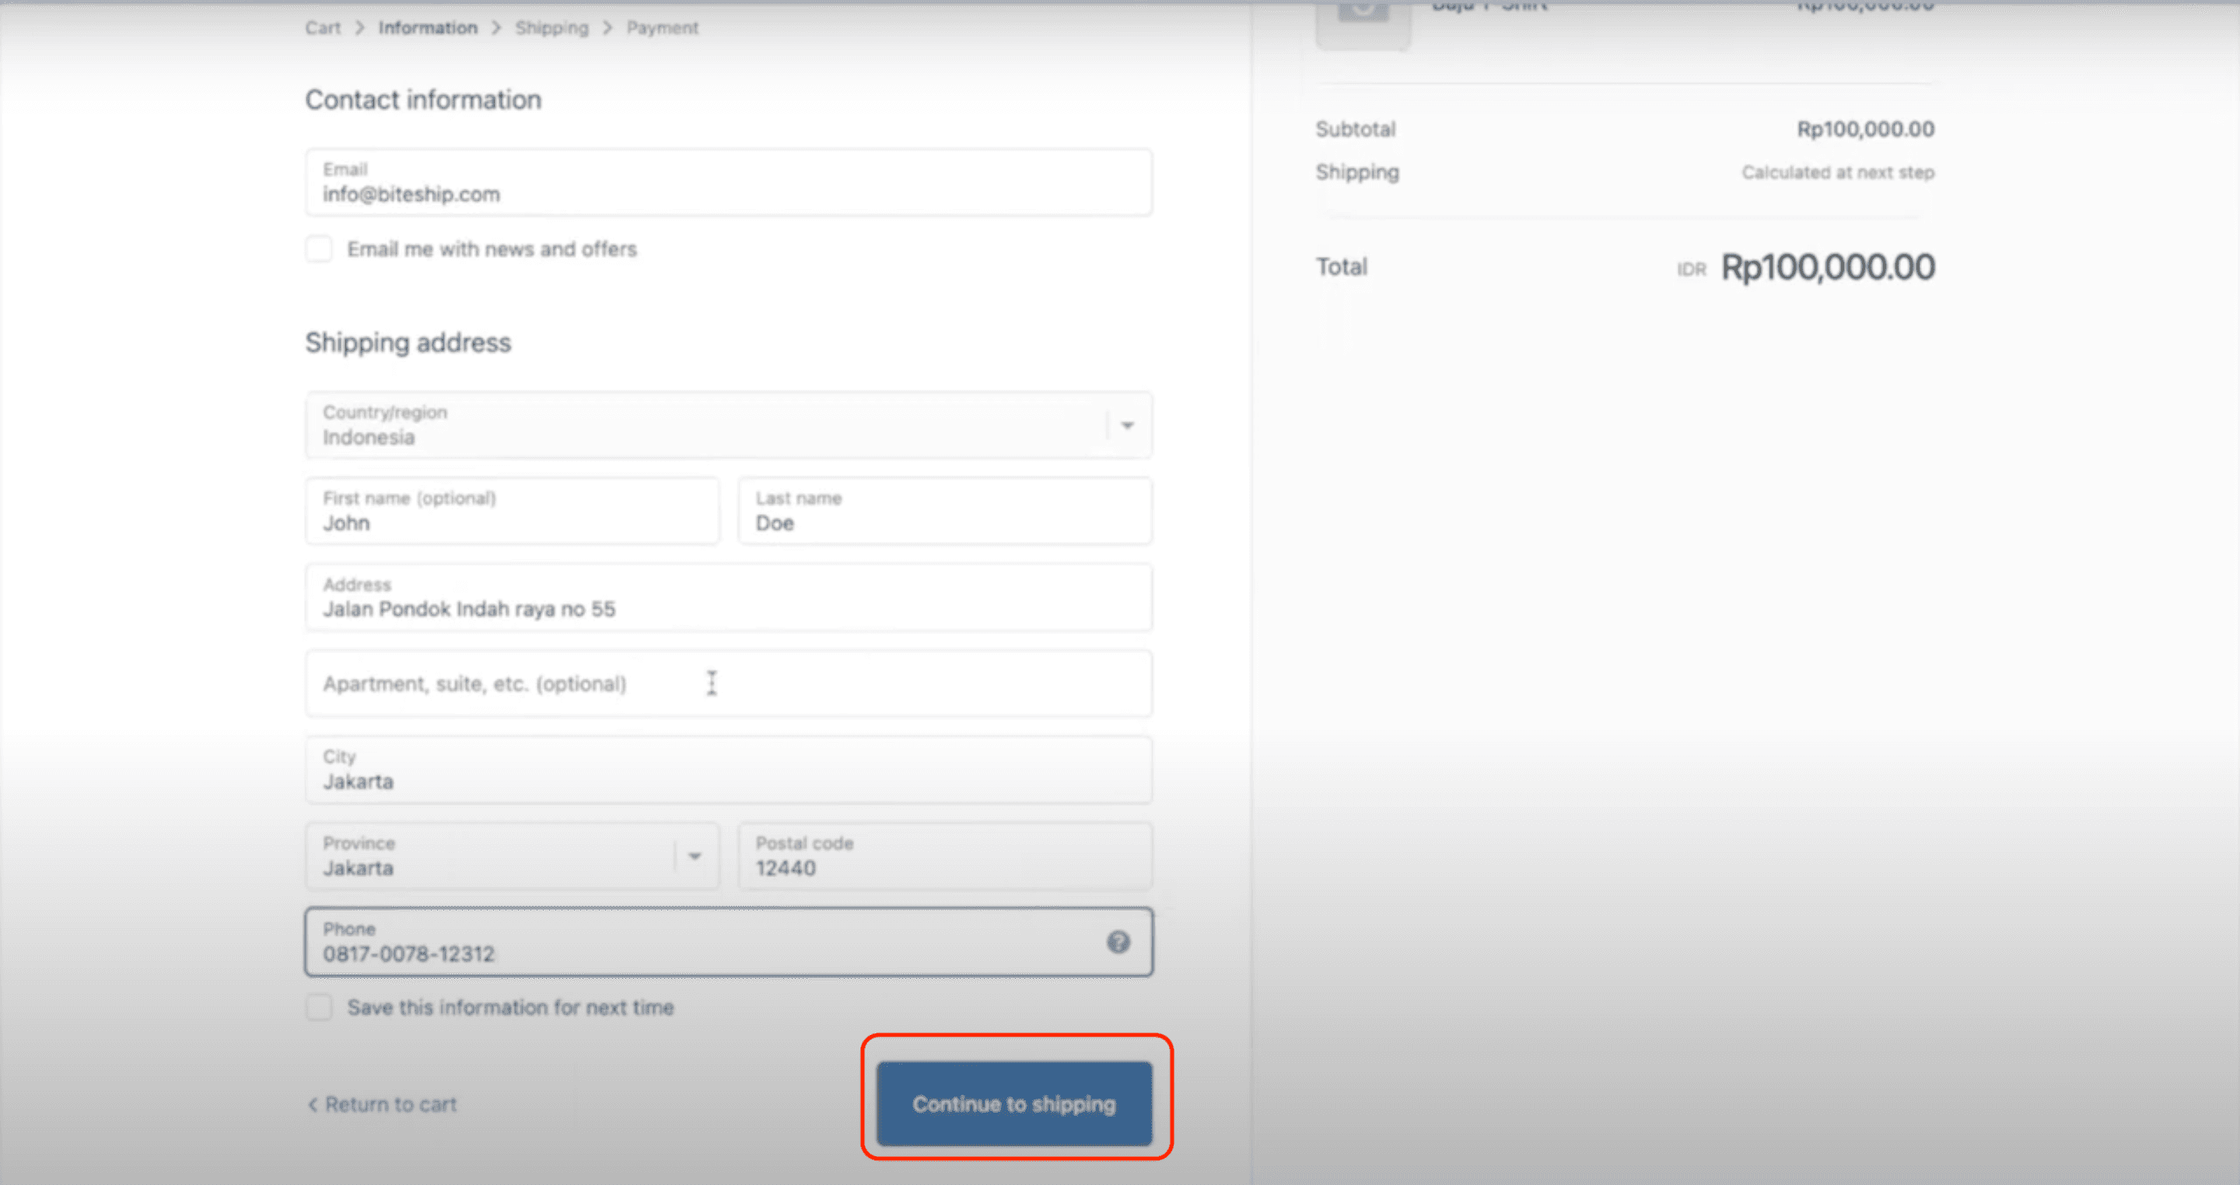
Task: Click 'Calculated at next step' text
Action: (1838, 172)
